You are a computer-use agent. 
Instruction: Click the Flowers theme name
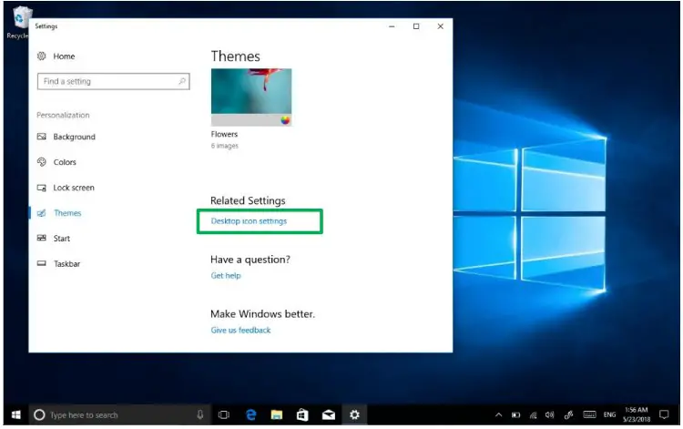tap(224, 134)
